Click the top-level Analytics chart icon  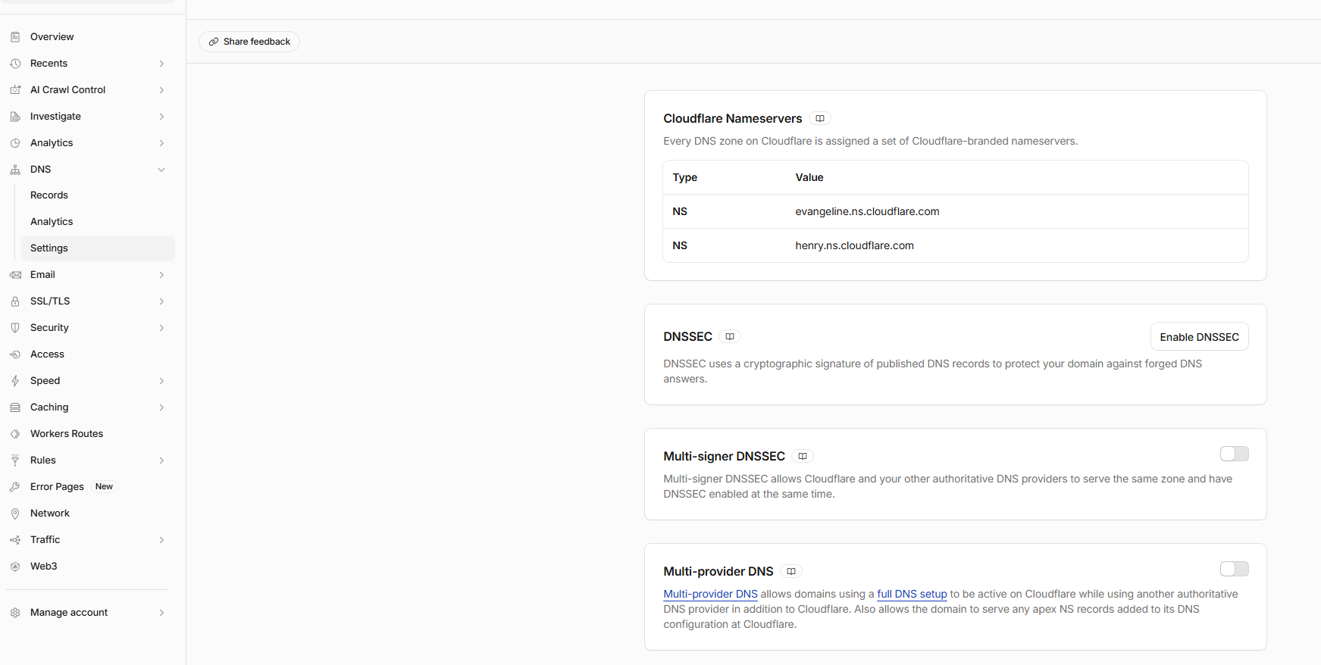[15, 143]
